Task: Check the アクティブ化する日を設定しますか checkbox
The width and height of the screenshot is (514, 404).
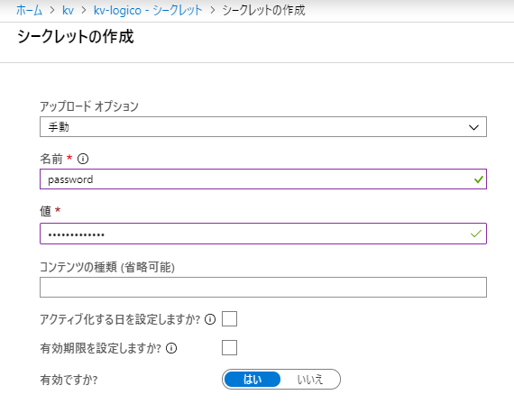Action: click(x=229, y=319)
